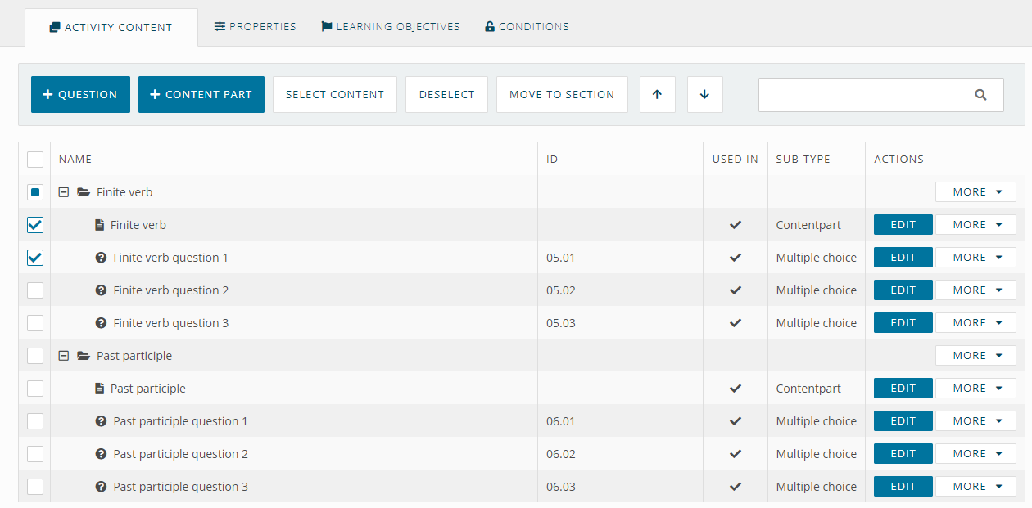Check Past participle question 1 checkbox
Viewport: 1032px width, 508px height.
point(35,421)
